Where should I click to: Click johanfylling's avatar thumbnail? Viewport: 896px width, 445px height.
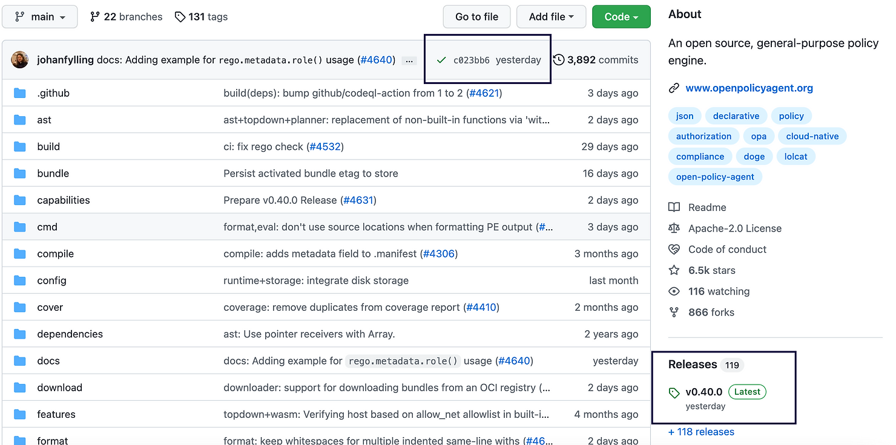tap(20, 60)
